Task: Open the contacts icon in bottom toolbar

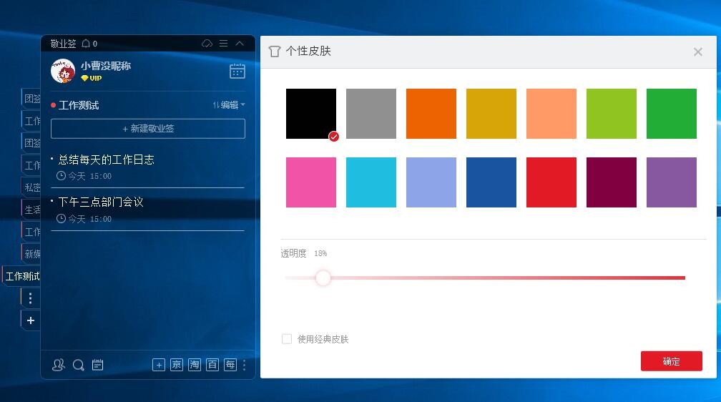Action: pyautogui.click(x=59, y=365)
